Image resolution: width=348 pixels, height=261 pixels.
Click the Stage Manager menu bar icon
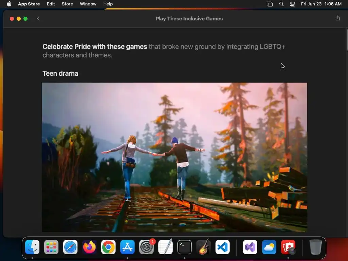[269, 4]
